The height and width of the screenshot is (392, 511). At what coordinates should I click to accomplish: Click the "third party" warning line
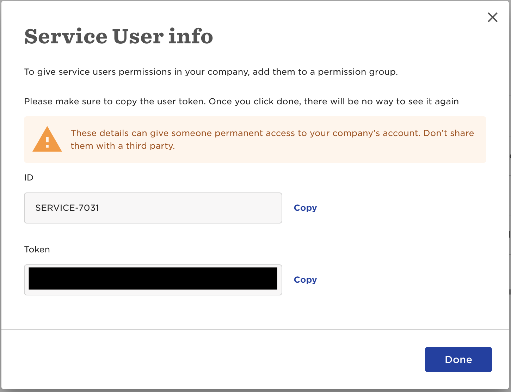click(x=123, y=146)
